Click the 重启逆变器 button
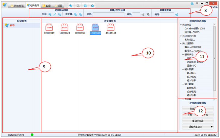The image size is (220, 138). 198,121
